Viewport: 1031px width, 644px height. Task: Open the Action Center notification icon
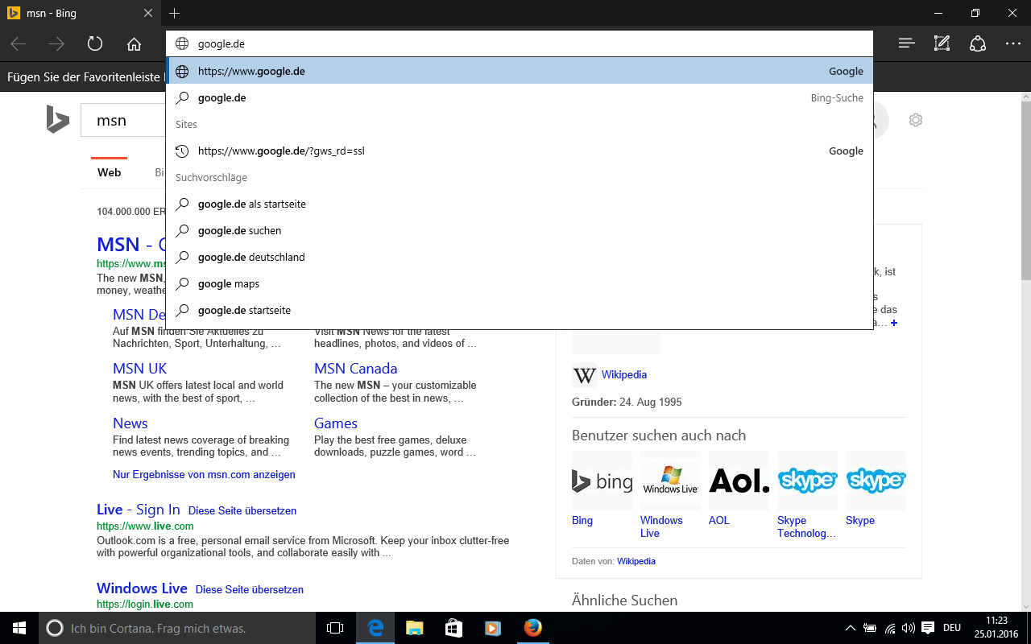[x=928, y=628]
